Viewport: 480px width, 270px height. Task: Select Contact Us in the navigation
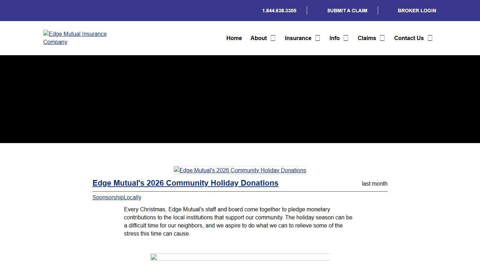[409, 38]
